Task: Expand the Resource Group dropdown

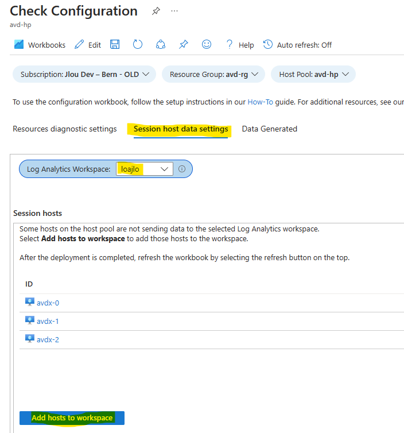Action: point(213,75)
